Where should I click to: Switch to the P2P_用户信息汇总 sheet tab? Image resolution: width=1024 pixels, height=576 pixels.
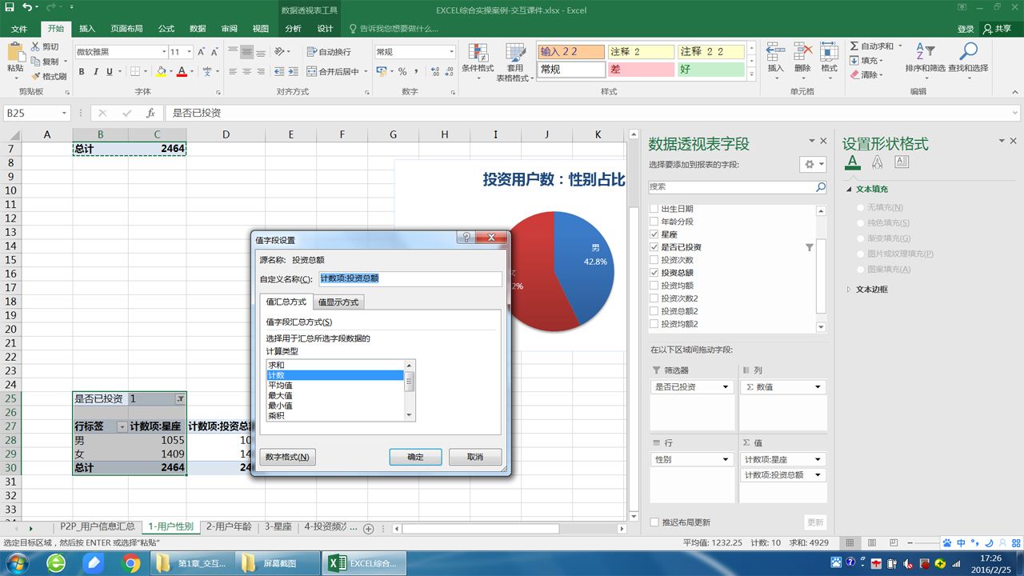pyautogui.click(x=98, y=527)
